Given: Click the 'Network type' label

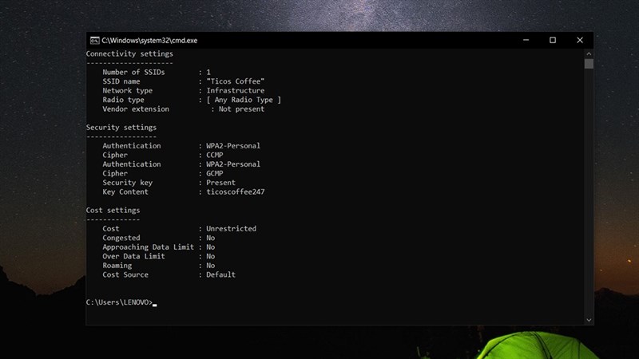Looking at the screenshot, I should pos(128,90).
